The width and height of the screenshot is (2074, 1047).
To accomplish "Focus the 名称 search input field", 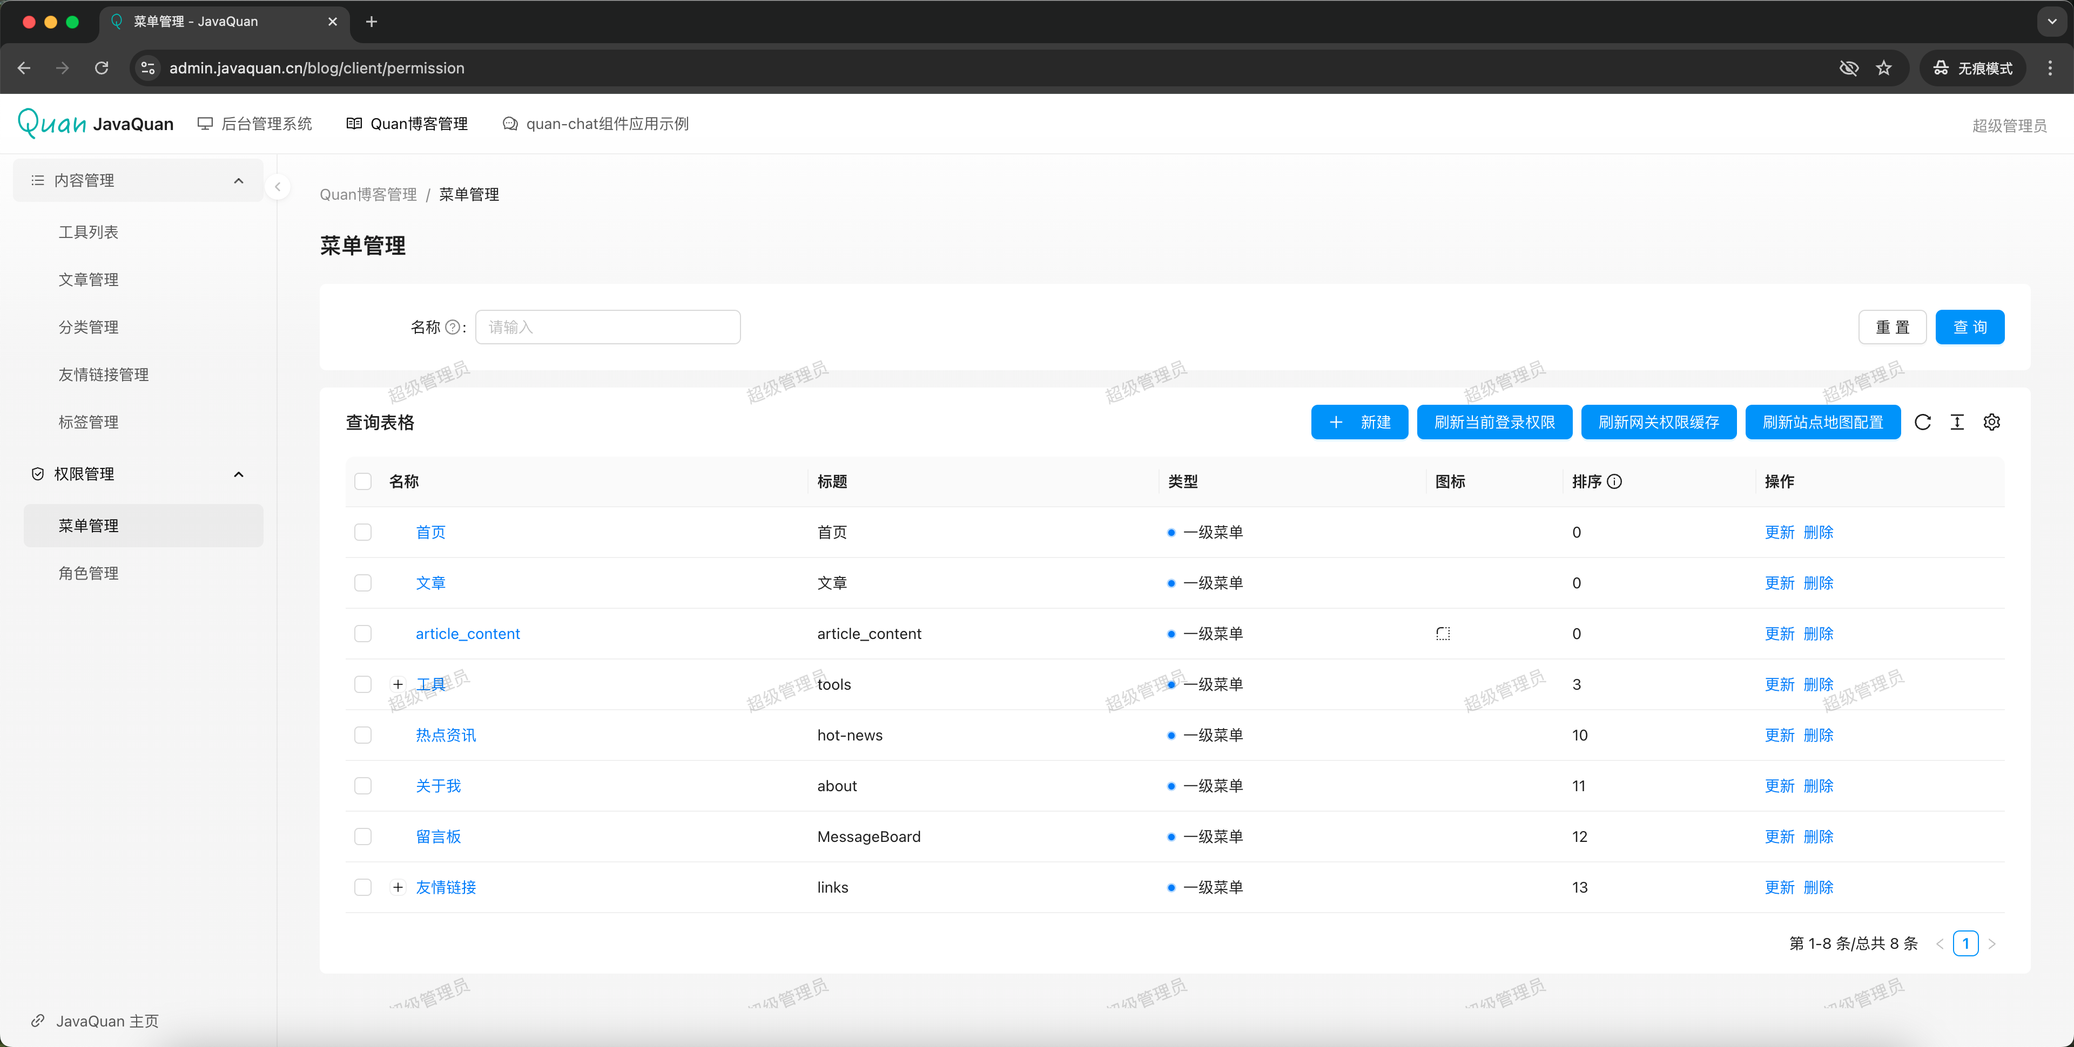I will pyautogui.click(x=607, y=328).
